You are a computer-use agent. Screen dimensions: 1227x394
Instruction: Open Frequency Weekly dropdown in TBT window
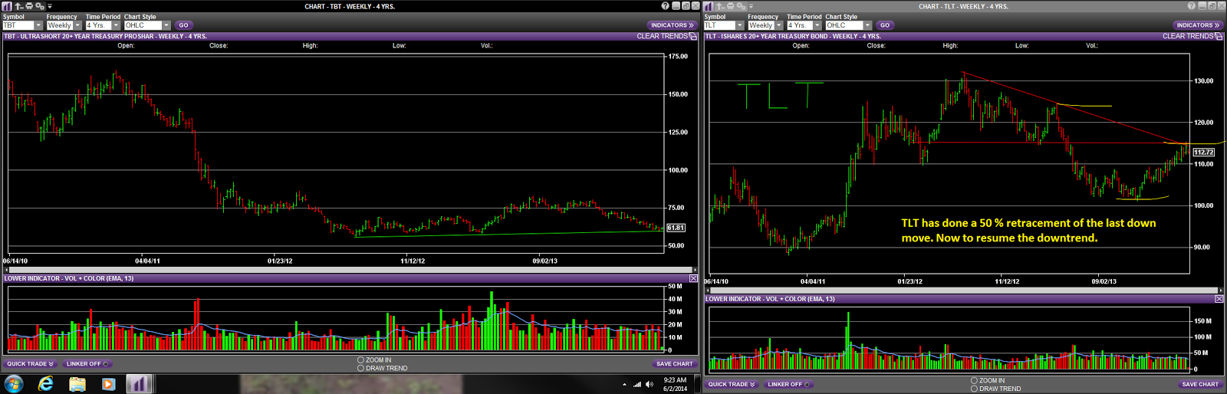point(77,25)
